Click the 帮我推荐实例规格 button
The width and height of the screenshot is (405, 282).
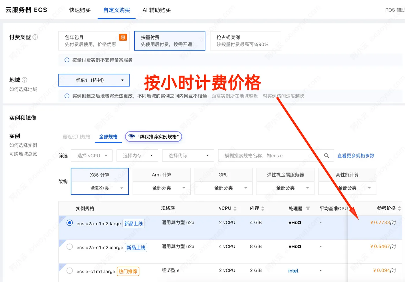154,136
